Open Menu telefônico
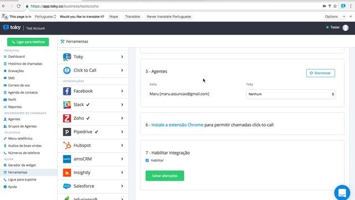Screen dimensions: 355x200 coord(20,138)
